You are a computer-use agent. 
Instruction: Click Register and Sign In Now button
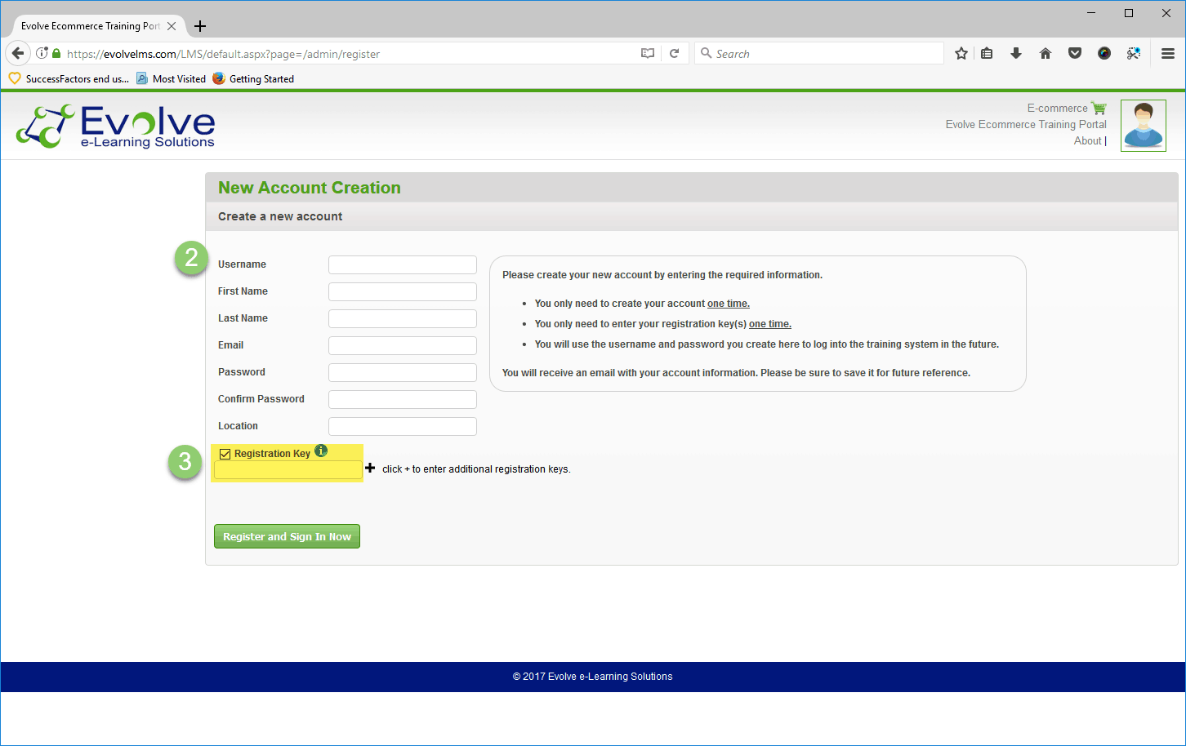pyautogui.click(x=287, y=536)
